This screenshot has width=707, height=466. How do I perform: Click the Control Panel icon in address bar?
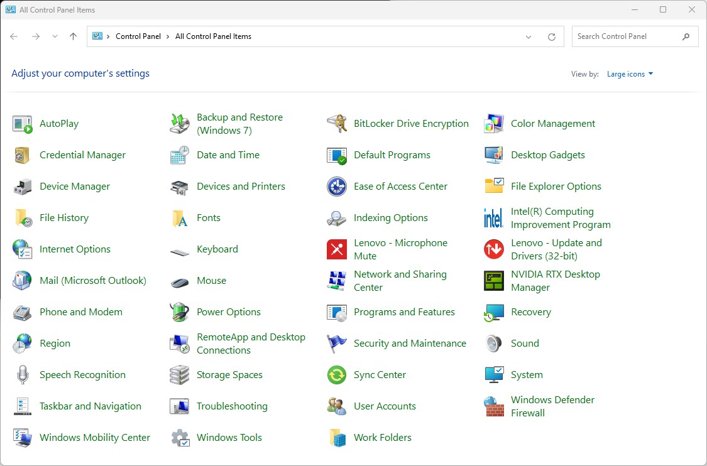tap(97, 36)
